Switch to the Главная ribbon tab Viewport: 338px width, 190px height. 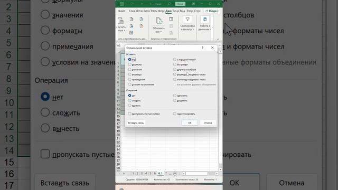(x=132, y=11)
